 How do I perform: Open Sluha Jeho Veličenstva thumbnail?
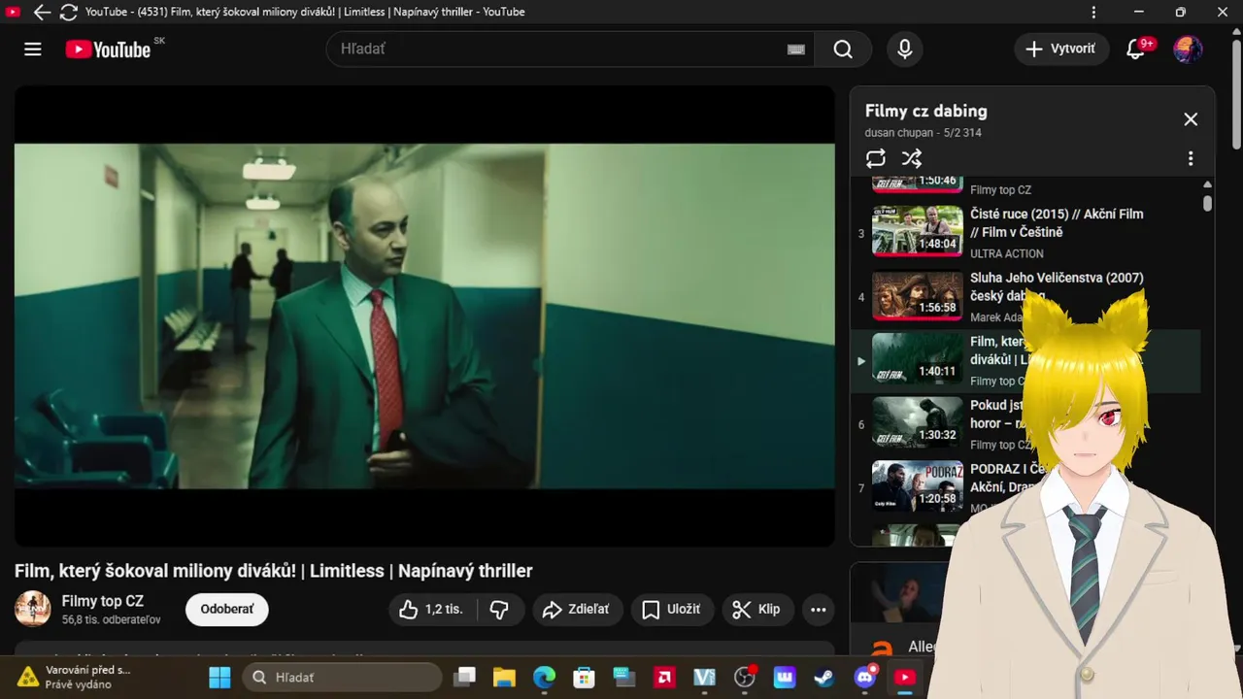point(918,294)
